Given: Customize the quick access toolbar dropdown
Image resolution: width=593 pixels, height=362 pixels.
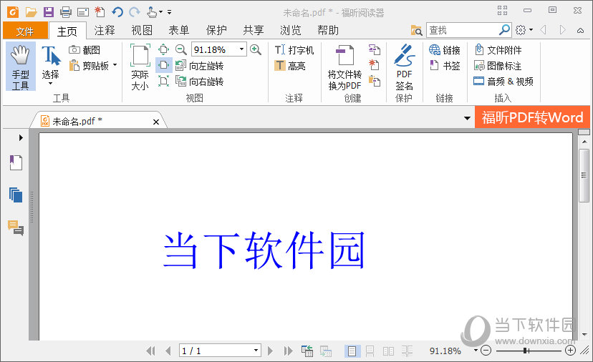Looking at the screenshot, I should click(x=170, y=12).
